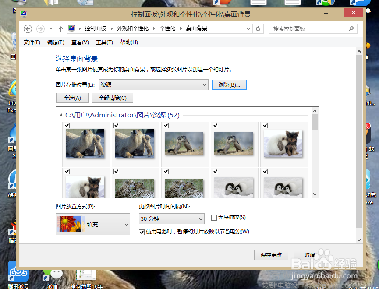Viewport: 379px width, 289px height.
Task: Enable 无序播放 shuffle playback
Action: tap(214, 217)
